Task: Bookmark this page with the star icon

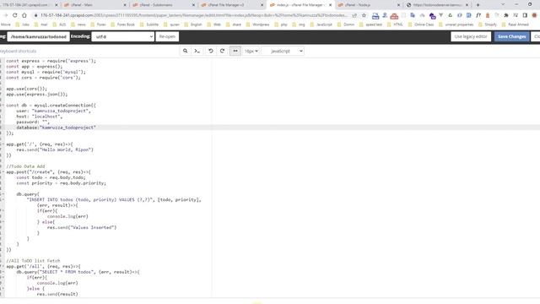Action: tap(364, 15)
